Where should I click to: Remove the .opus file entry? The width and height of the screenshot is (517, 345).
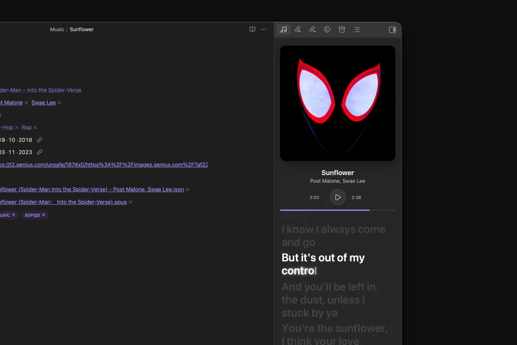pos(130,202)
